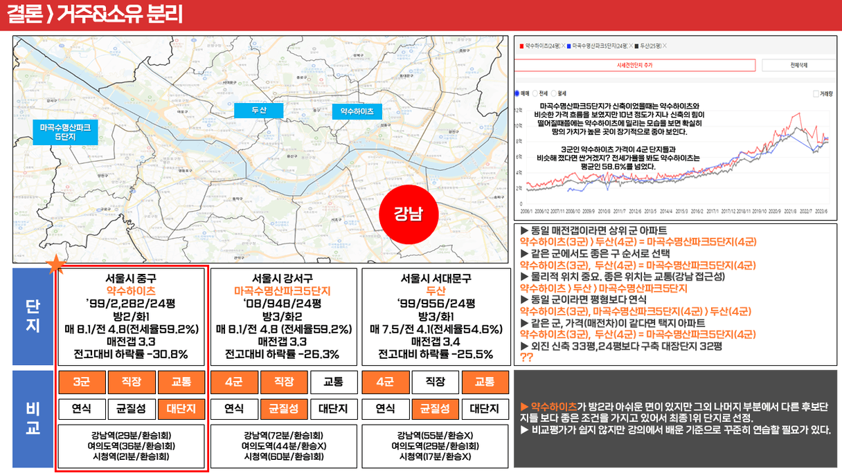
Task: Click 전고대비 하락률 -26.3% text
Action: pyautogui.click(x=283, y=354)
